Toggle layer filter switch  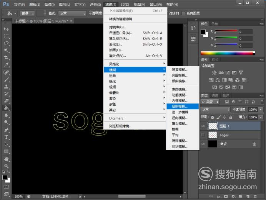click(262, 102)
